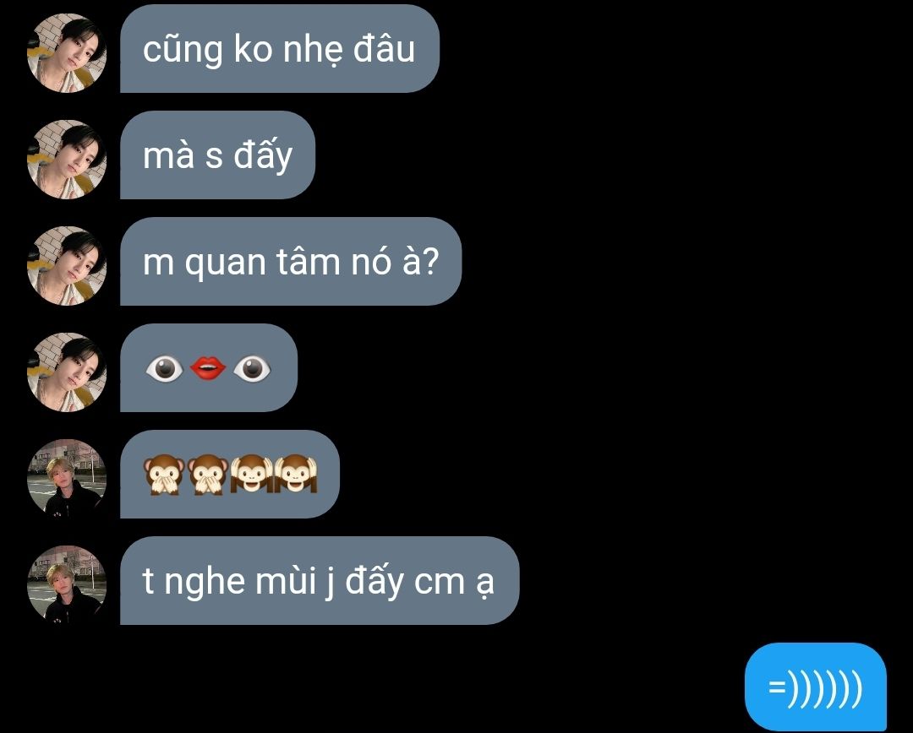Open sender avatar beside "m quan tâm nó à?"
Screen dimensions: 913x733
pos(67,266)
